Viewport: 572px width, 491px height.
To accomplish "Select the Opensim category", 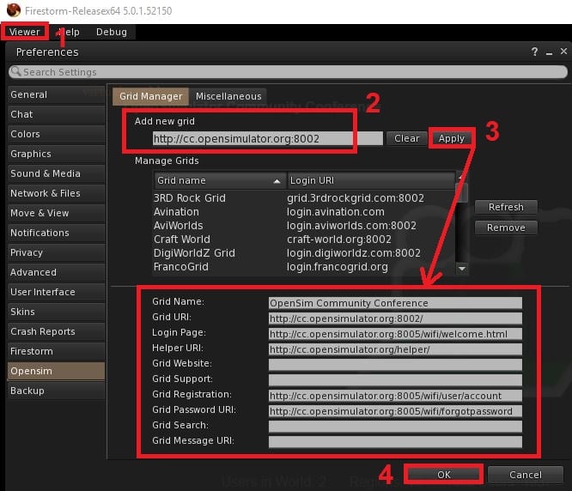I will (57, 371).
